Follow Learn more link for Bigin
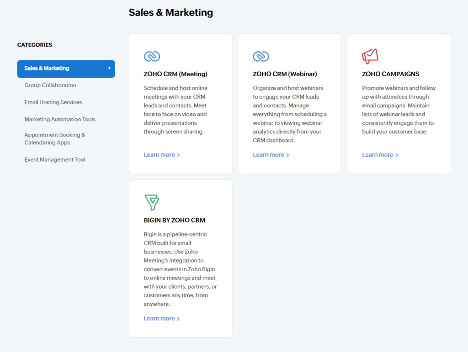Viewport: 468px width, 352px height. pos(162,318)
